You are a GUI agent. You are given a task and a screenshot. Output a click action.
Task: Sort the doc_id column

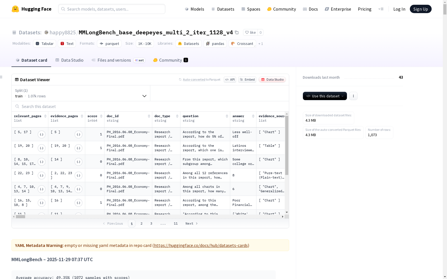point(149,116)
